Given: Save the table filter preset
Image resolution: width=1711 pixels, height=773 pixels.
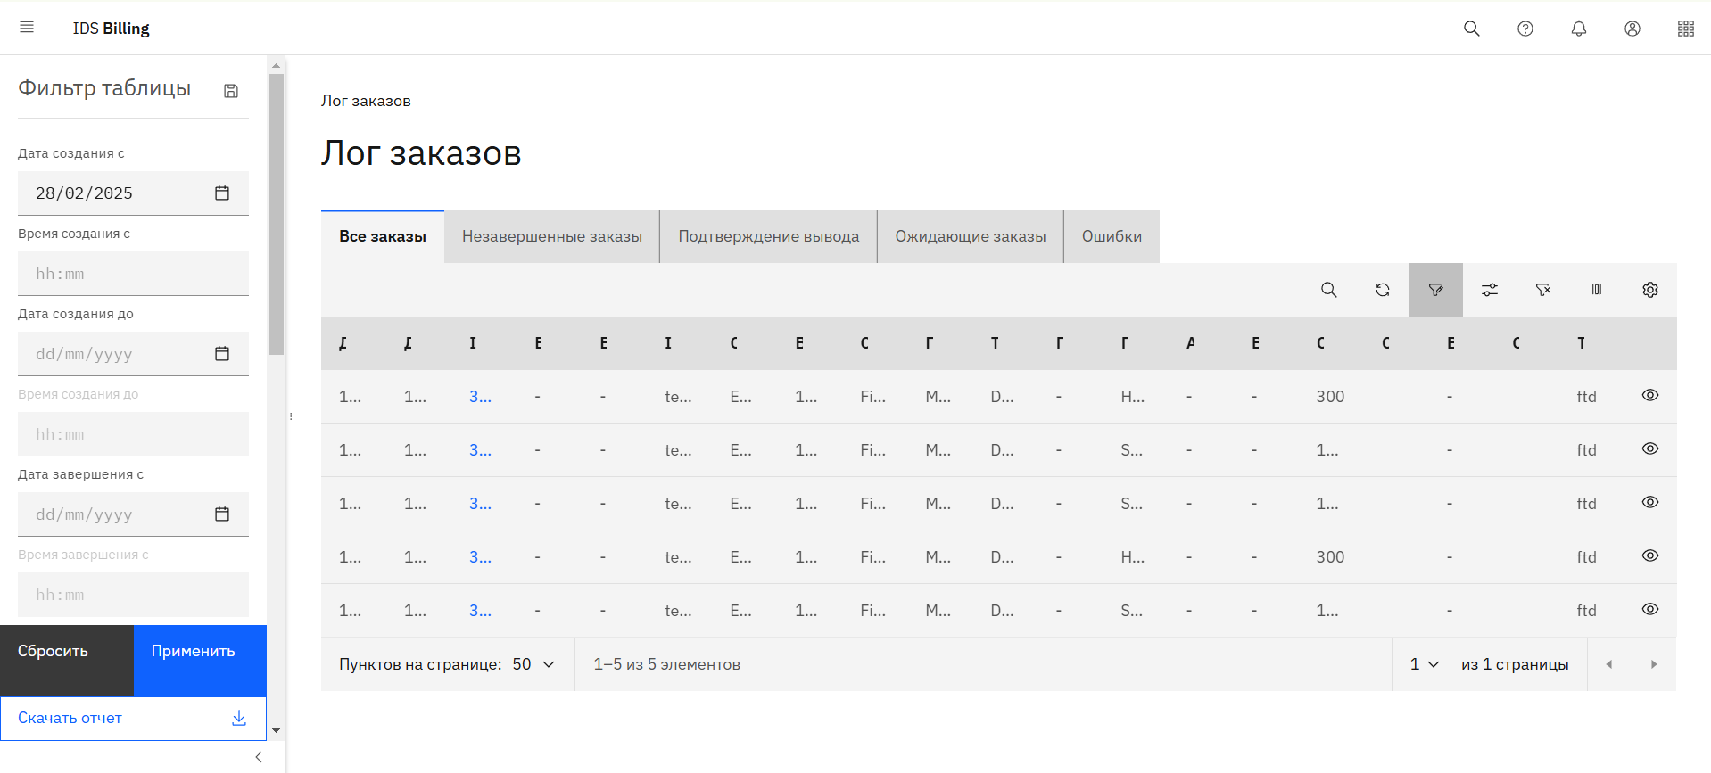Looking at the screenshot, I should click(231, 91).
